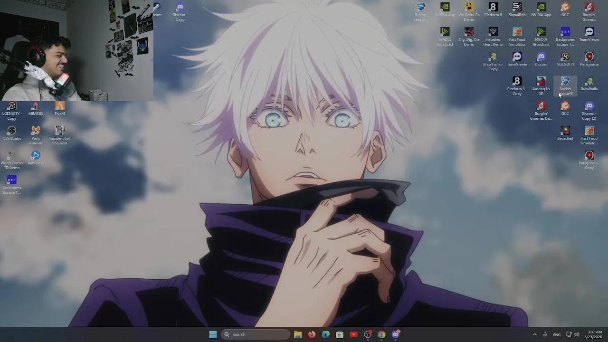Select the World Crafter TD Demo icon
The image size is (608, 342).
[x=12, y=161]
